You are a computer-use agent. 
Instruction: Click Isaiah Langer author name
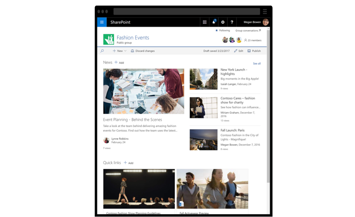pyautogui.click(x=228, y=84)
